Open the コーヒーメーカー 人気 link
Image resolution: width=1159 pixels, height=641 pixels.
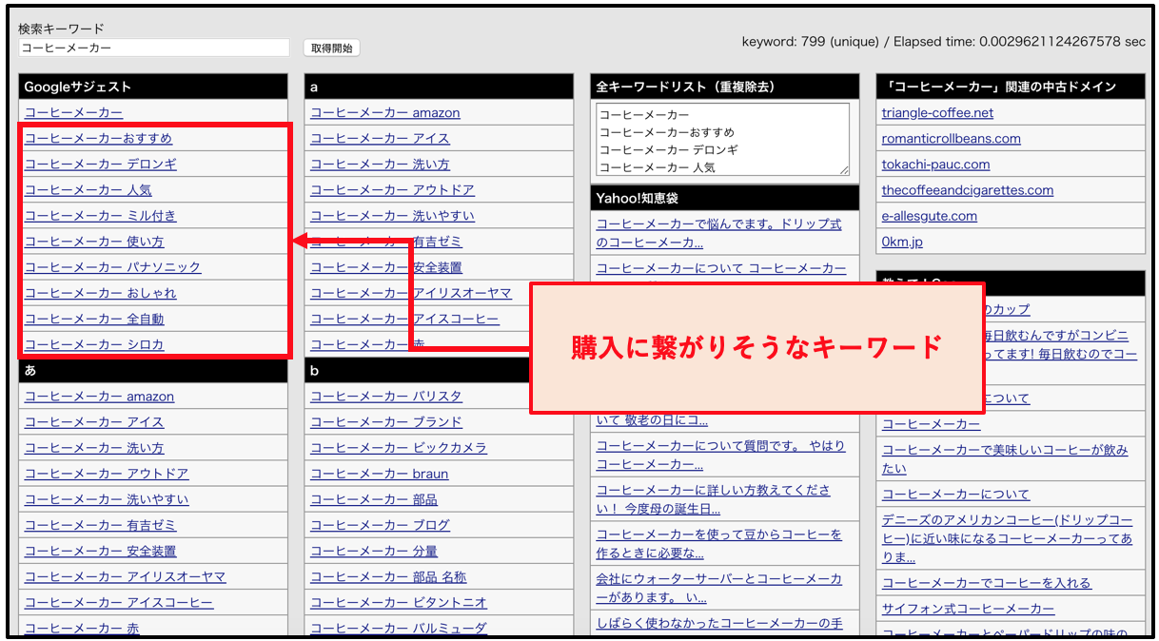pos(88,190)
